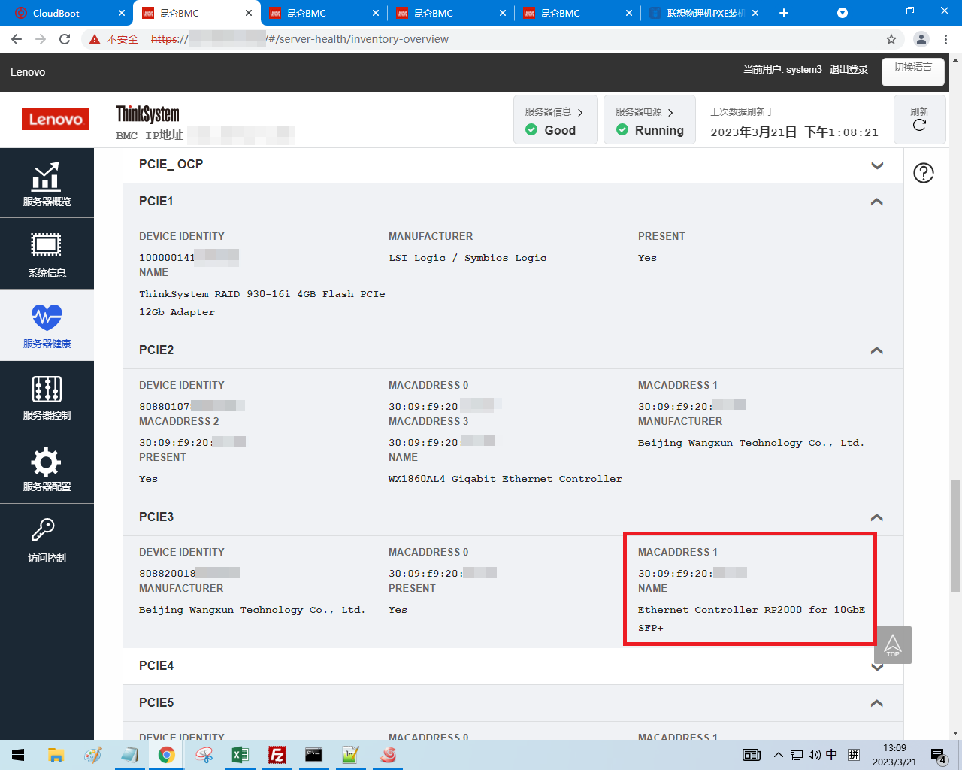This screenshot has width=962, height=770.
Task: Click the logout link
Action: coord(849,70)
